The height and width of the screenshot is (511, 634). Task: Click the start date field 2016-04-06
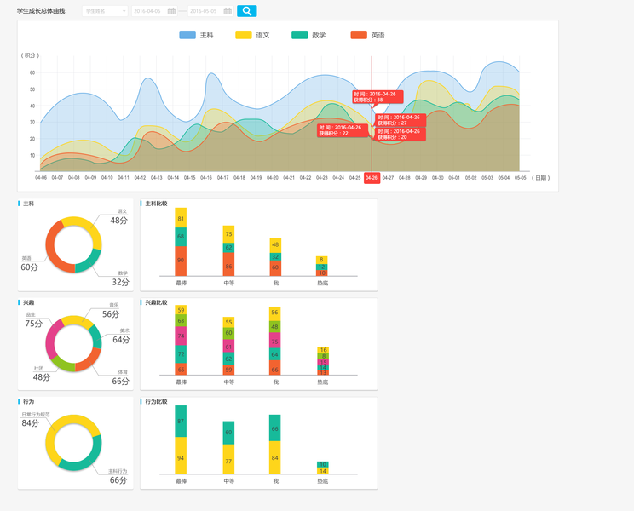point(154,11)
